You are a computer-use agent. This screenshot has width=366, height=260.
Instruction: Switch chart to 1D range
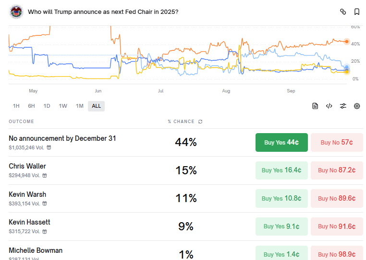click(47, 106)
